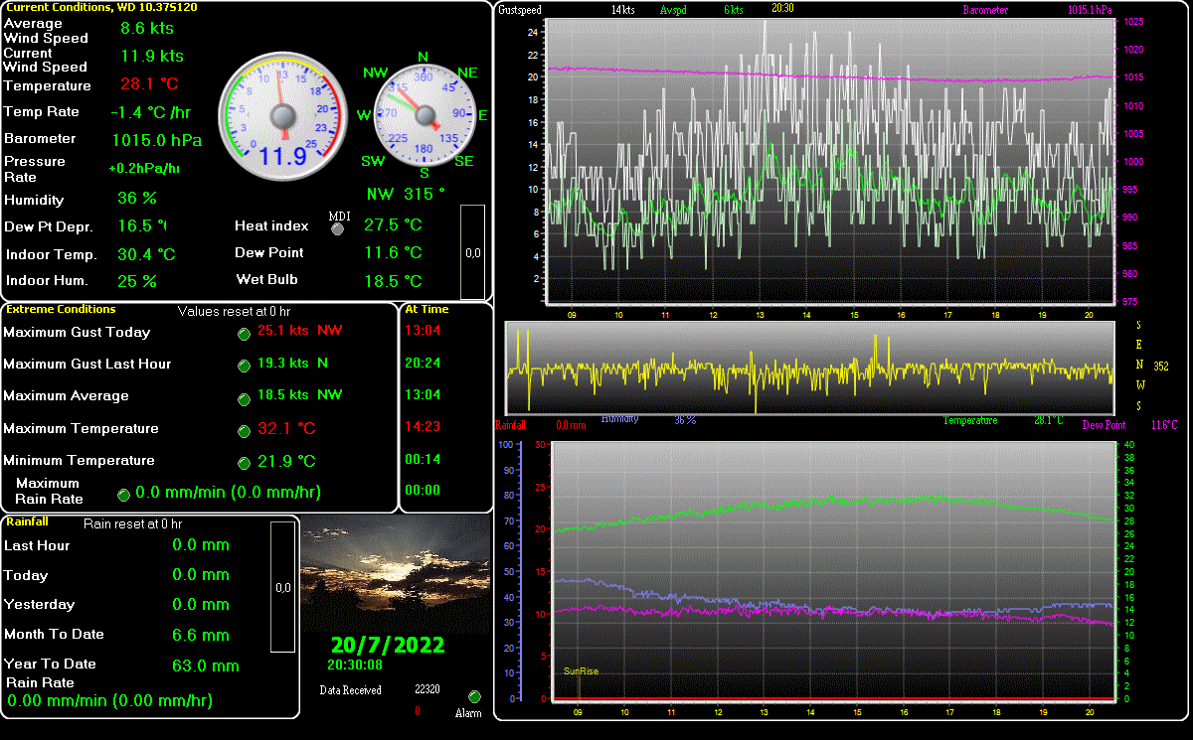Click the Maximum Gust Last Hour indicator

pos(244,366)
